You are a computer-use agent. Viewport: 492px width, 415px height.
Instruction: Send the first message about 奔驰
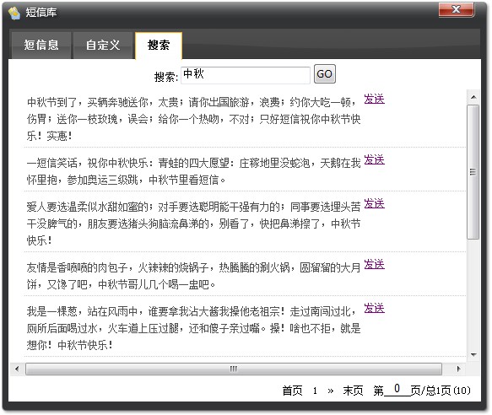(374, 100)
